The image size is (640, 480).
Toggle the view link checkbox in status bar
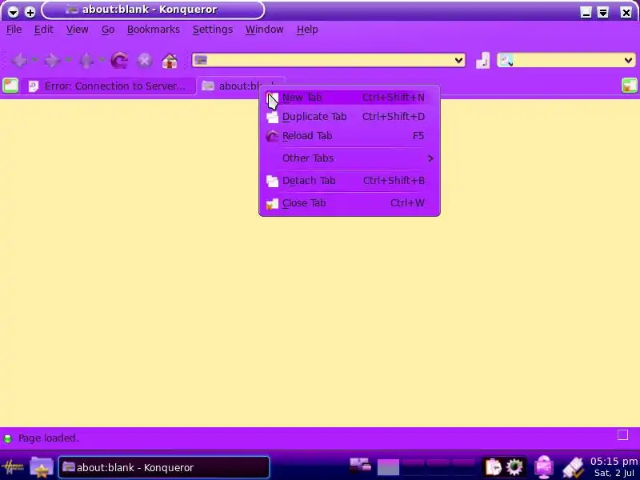click(x=623, y=434)
